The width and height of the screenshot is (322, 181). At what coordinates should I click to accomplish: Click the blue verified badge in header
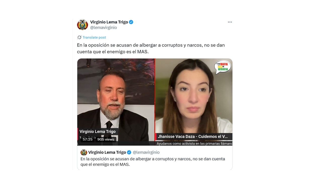tap(131, 22)
